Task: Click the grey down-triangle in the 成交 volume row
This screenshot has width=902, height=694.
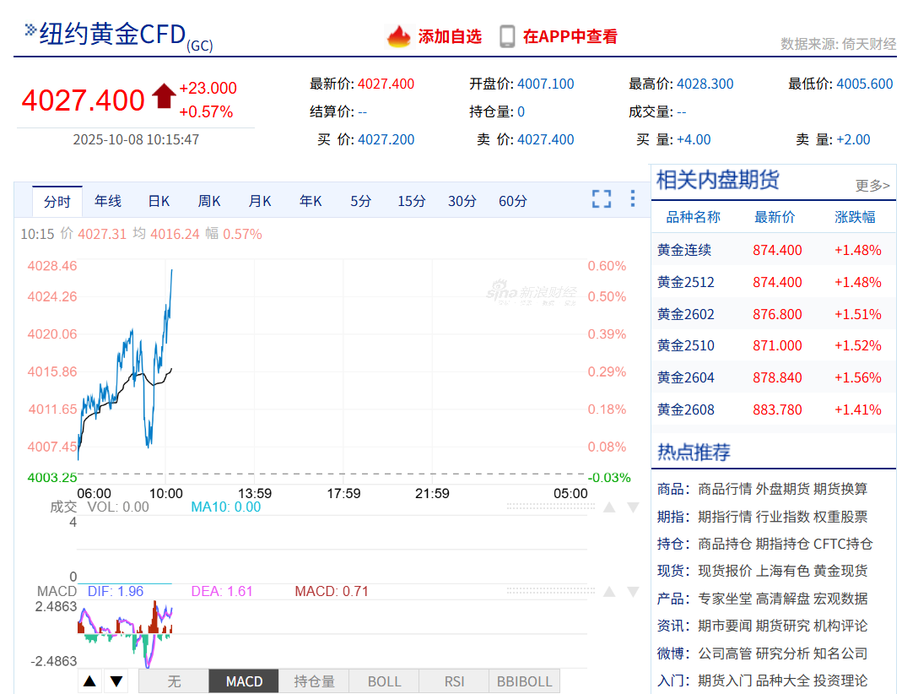Action: (x=633, y=507)
